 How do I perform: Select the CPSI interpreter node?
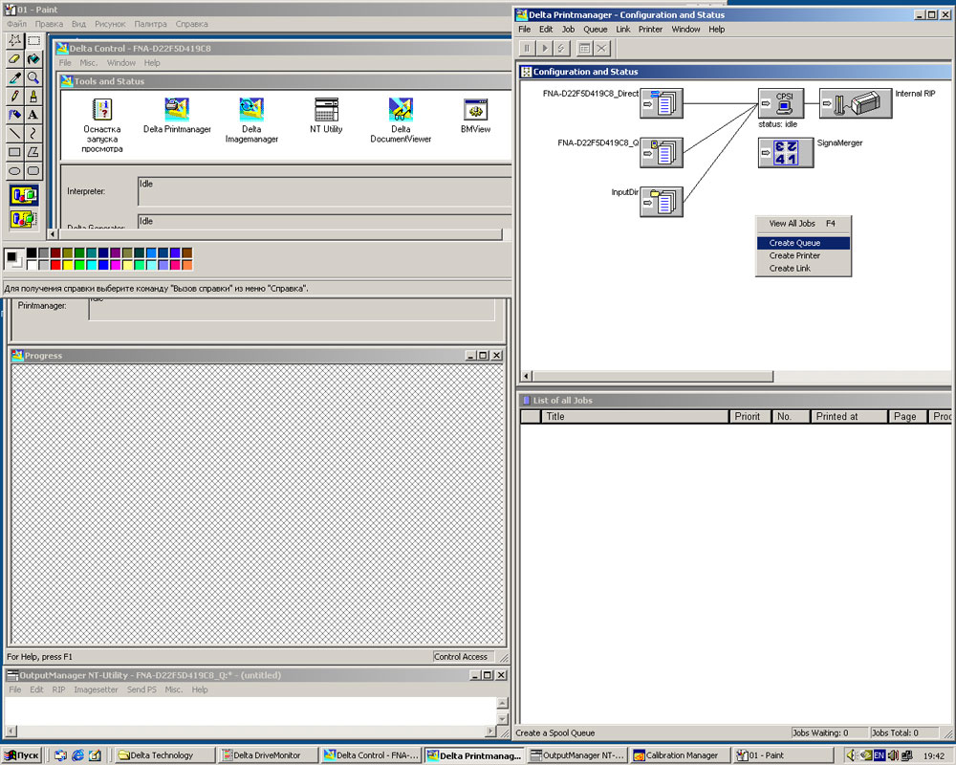pyautogui.click(x=780, y=103)
